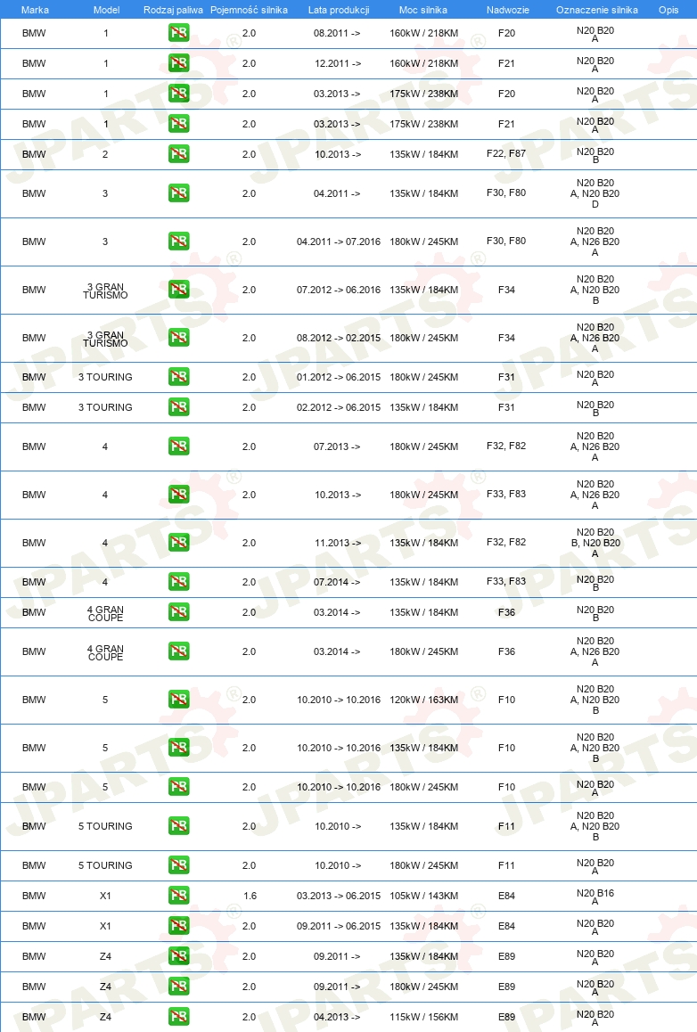
Task: Select the '120kW / 163KM' power cell
Action: point(424,700)
